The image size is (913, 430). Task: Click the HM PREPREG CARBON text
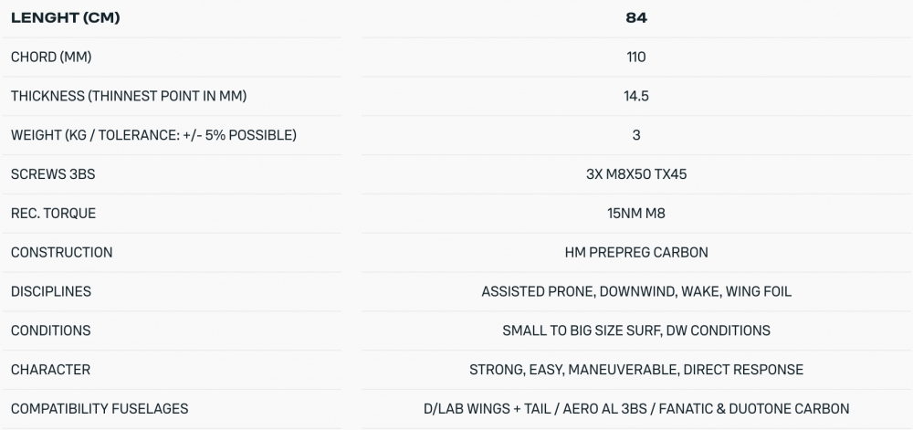tap(636, 252)
